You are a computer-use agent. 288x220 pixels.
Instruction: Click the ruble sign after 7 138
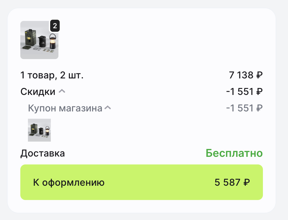[259, 76]
